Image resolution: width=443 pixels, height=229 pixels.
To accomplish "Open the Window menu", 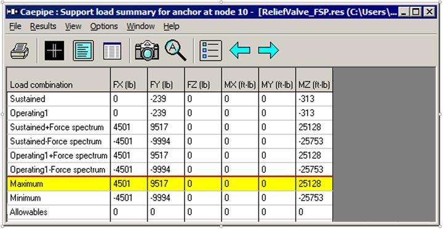I will tap(141, 26).
